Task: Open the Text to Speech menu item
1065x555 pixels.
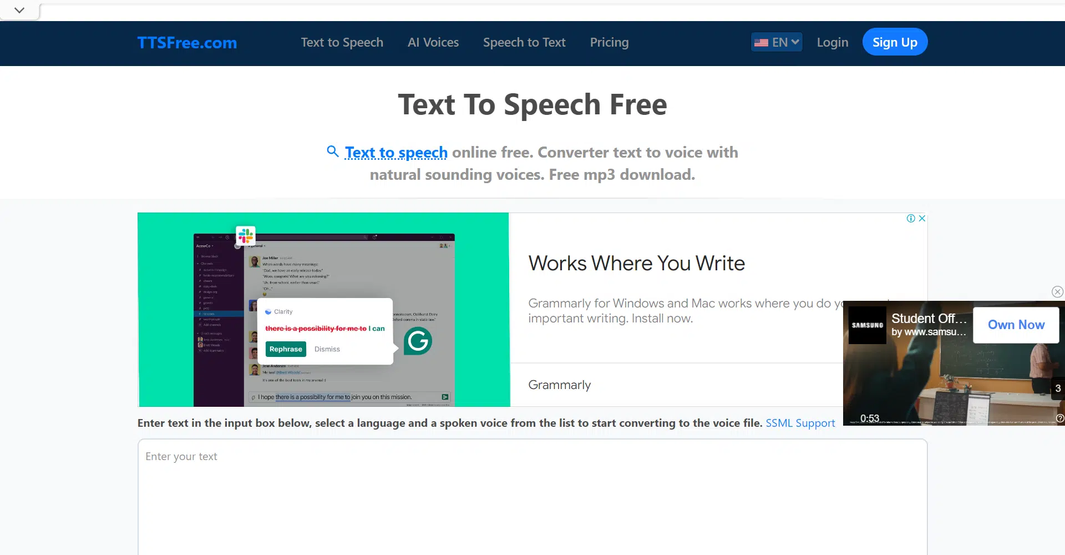Action: (x=342, y=43)
